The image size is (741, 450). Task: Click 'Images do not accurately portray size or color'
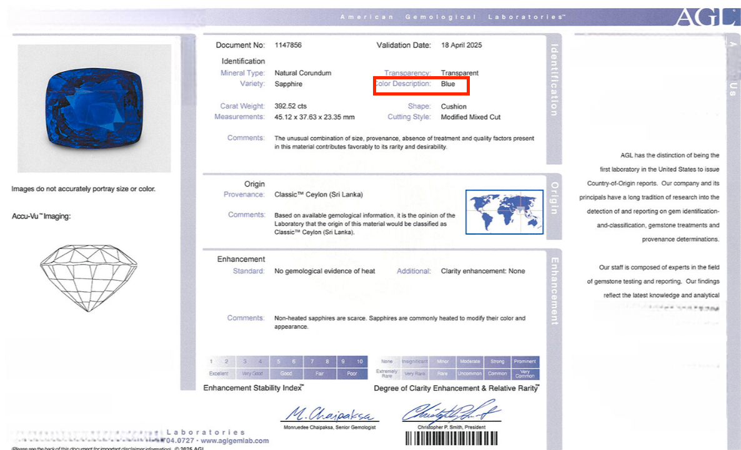(83, 189)
